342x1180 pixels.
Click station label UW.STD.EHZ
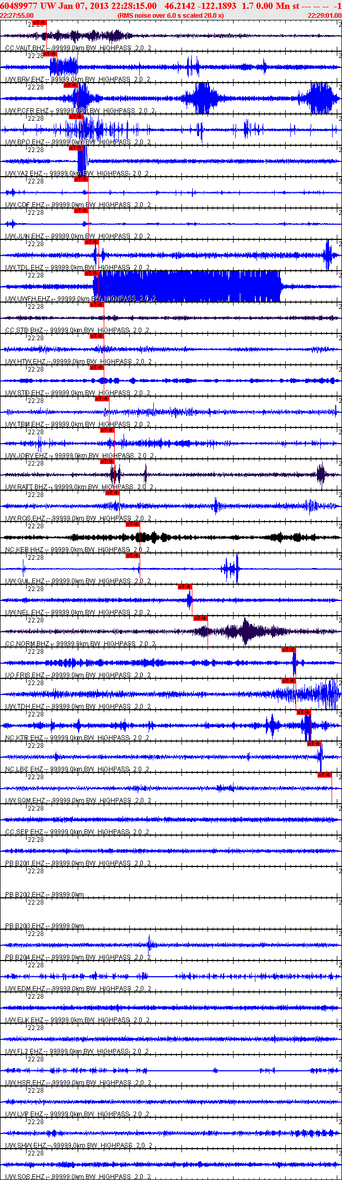point(25,393)
